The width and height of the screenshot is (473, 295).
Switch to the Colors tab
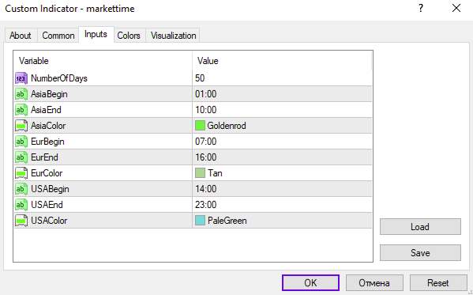pos(129,36)
